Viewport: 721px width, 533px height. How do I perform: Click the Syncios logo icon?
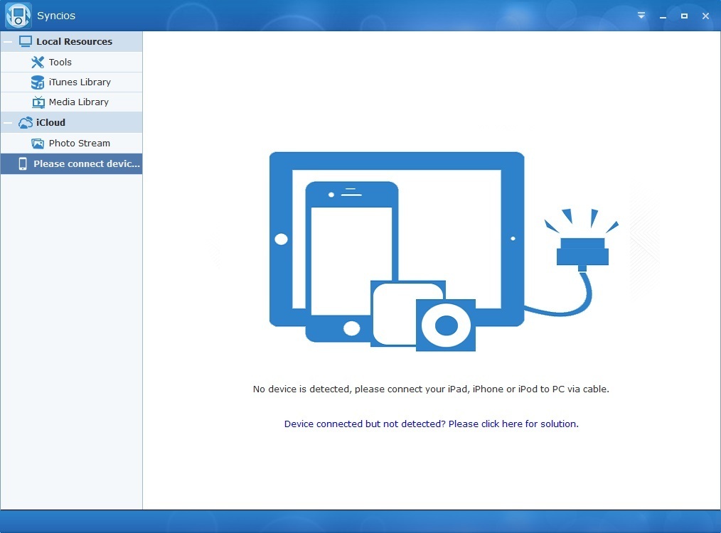18,15
